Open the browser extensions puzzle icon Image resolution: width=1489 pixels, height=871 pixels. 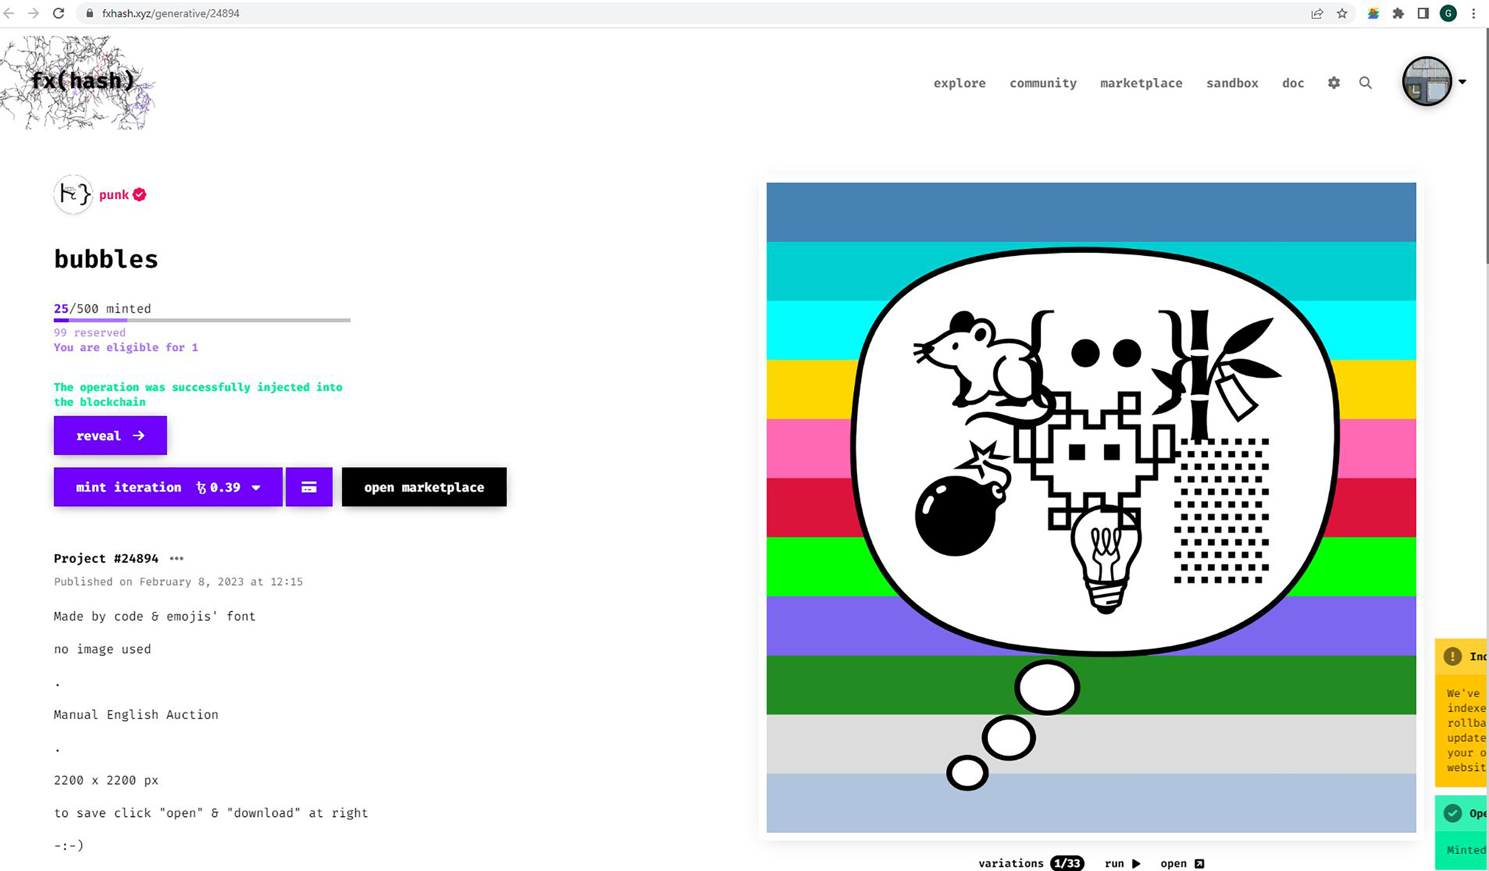click(x=1398, y=13)
